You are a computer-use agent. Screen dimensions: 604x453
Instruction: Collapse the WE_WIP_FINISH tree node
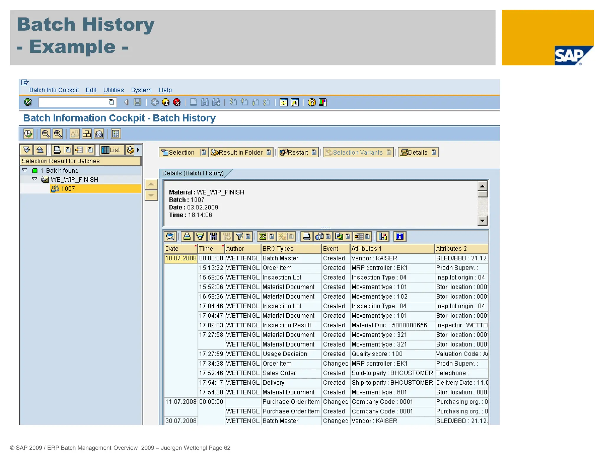pyautogui.click(x=35, y=179)
